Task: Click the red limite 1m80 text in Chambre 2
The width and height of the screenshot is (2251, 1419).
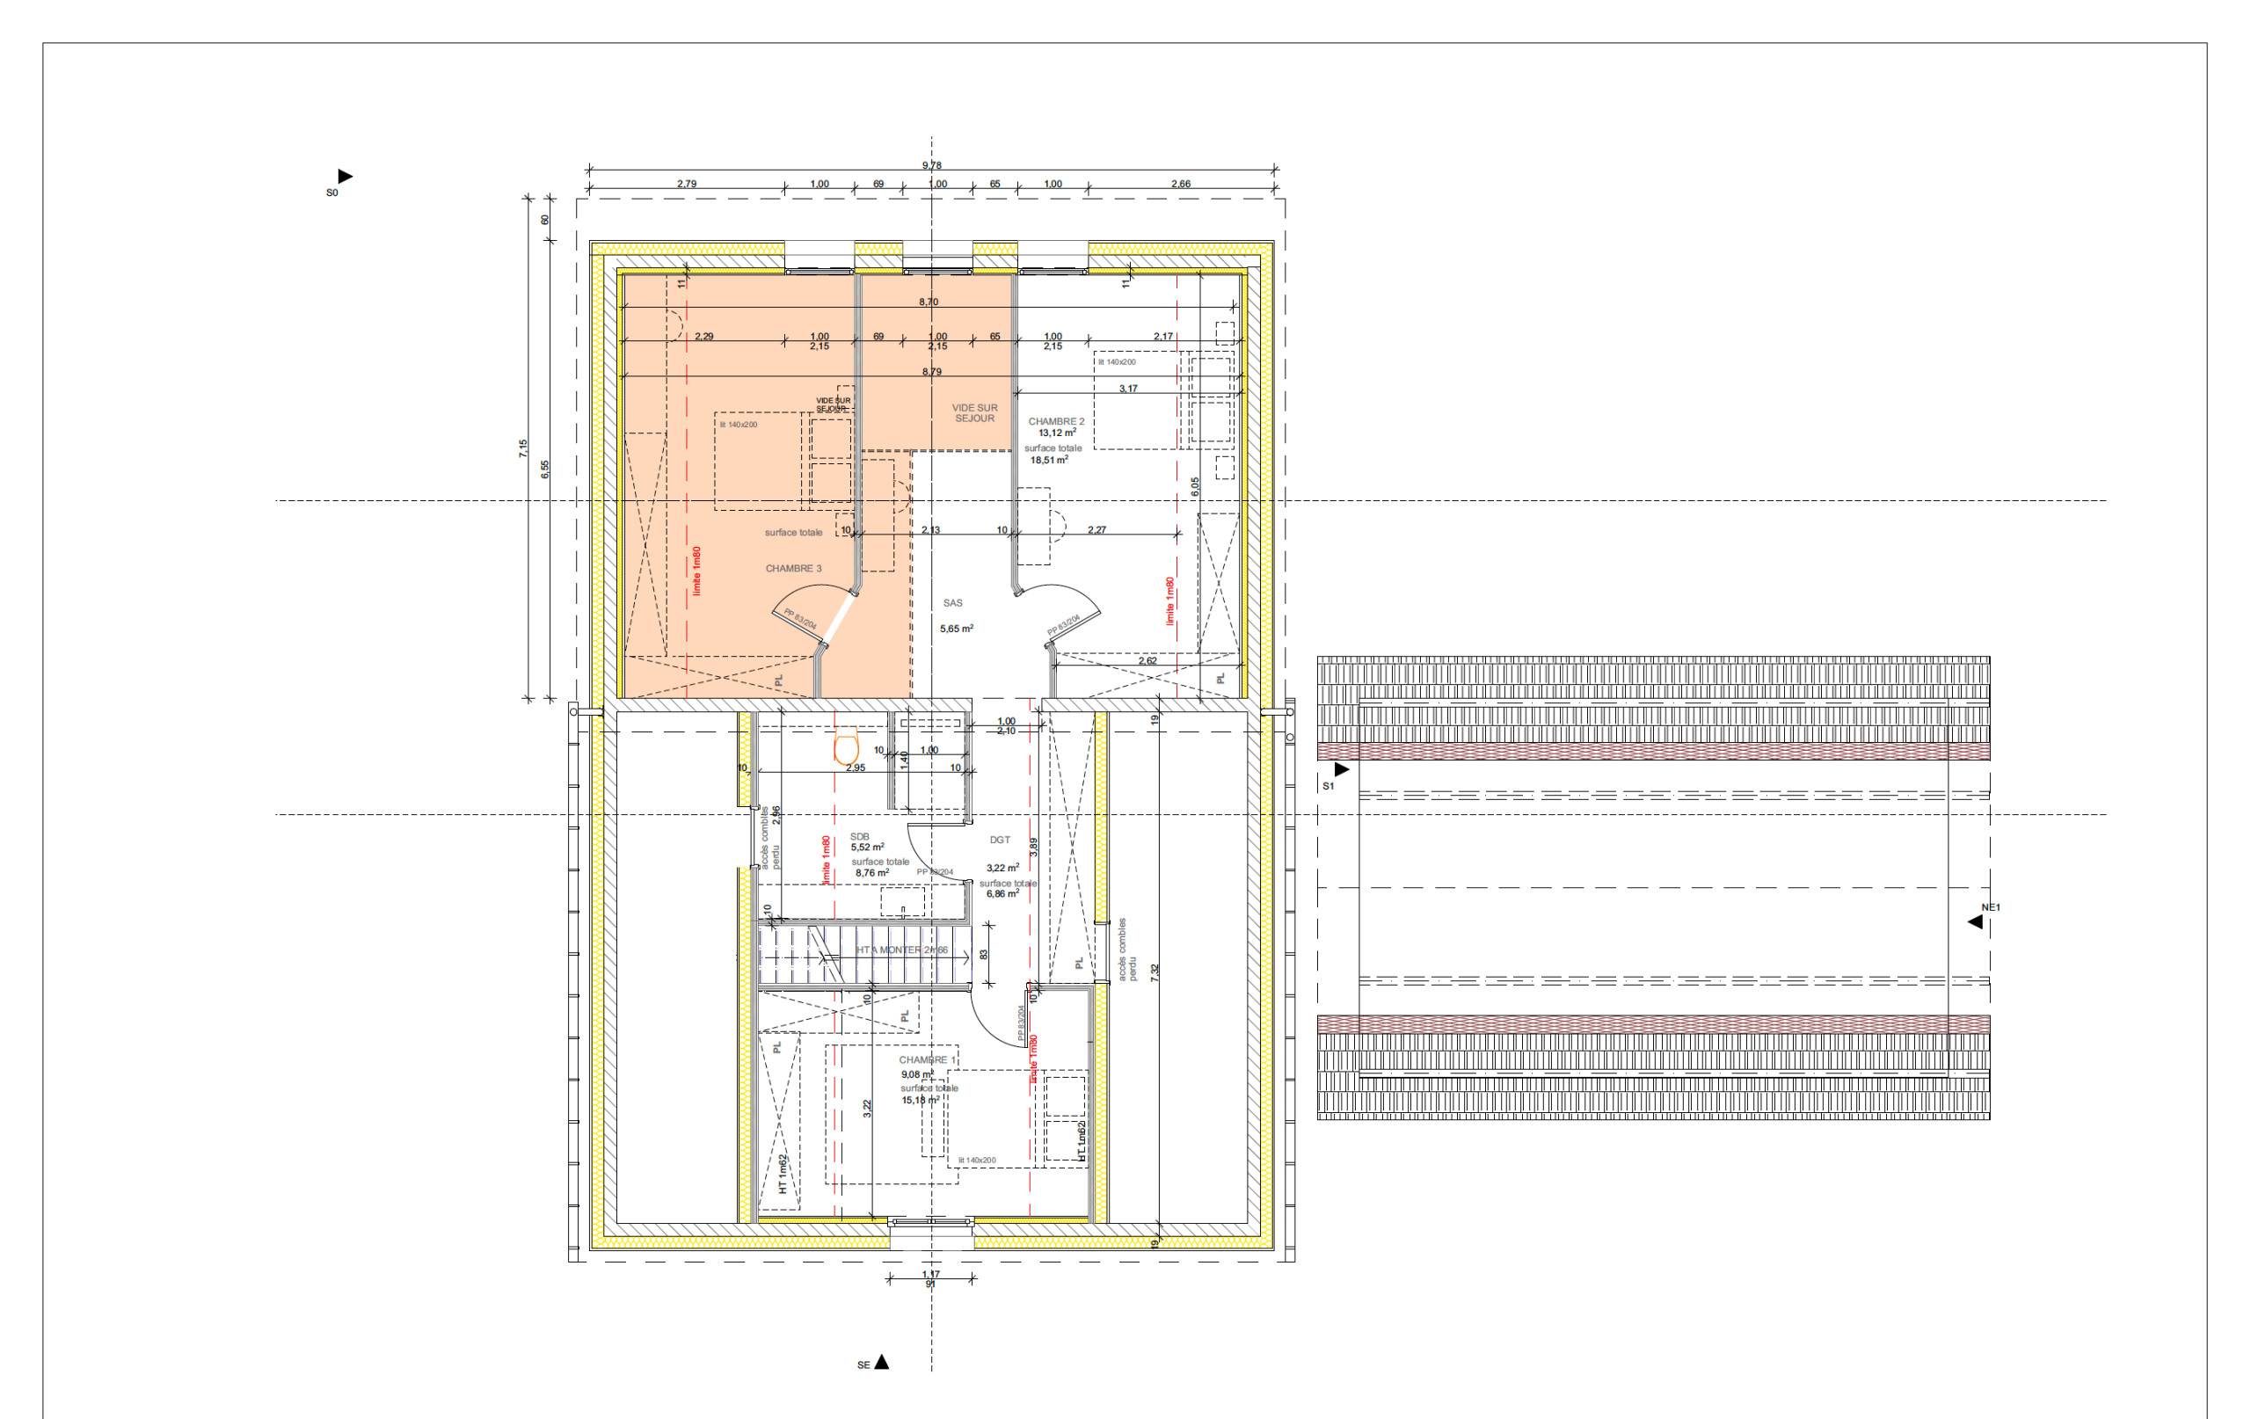Action: click(x=1169, y=601)
